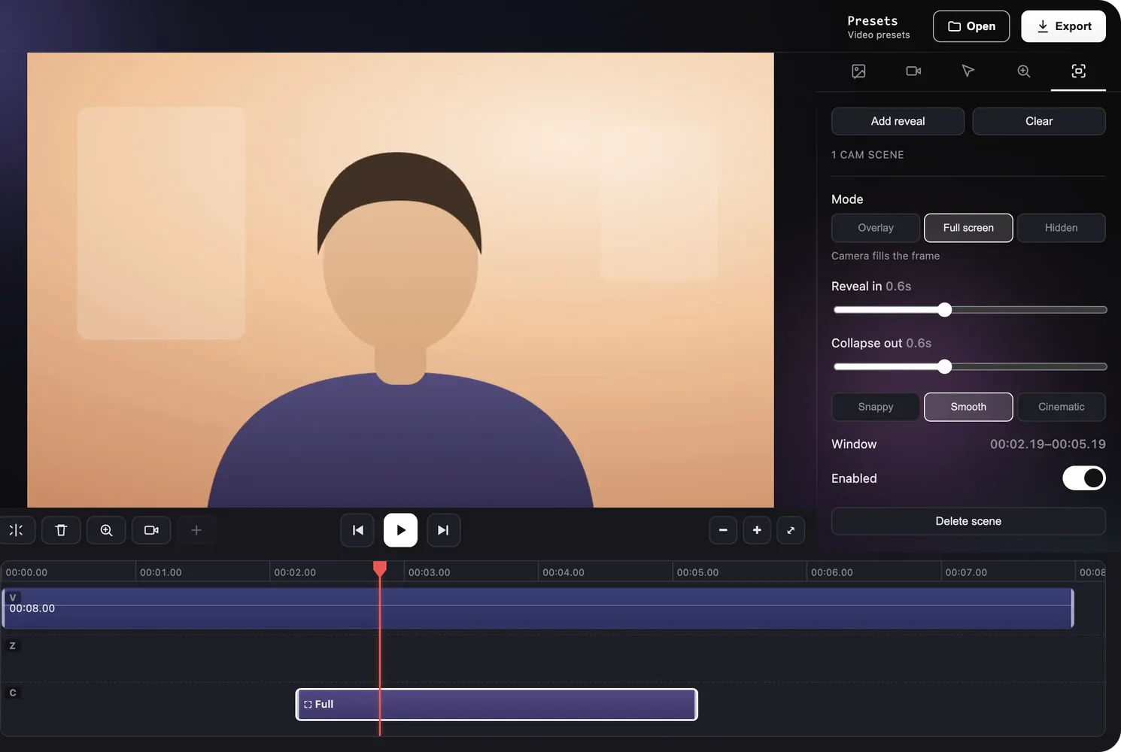Viewport: 1121px width, 752px height.
Task: Open the zoom settings tab
Action: pos(1023,71)
